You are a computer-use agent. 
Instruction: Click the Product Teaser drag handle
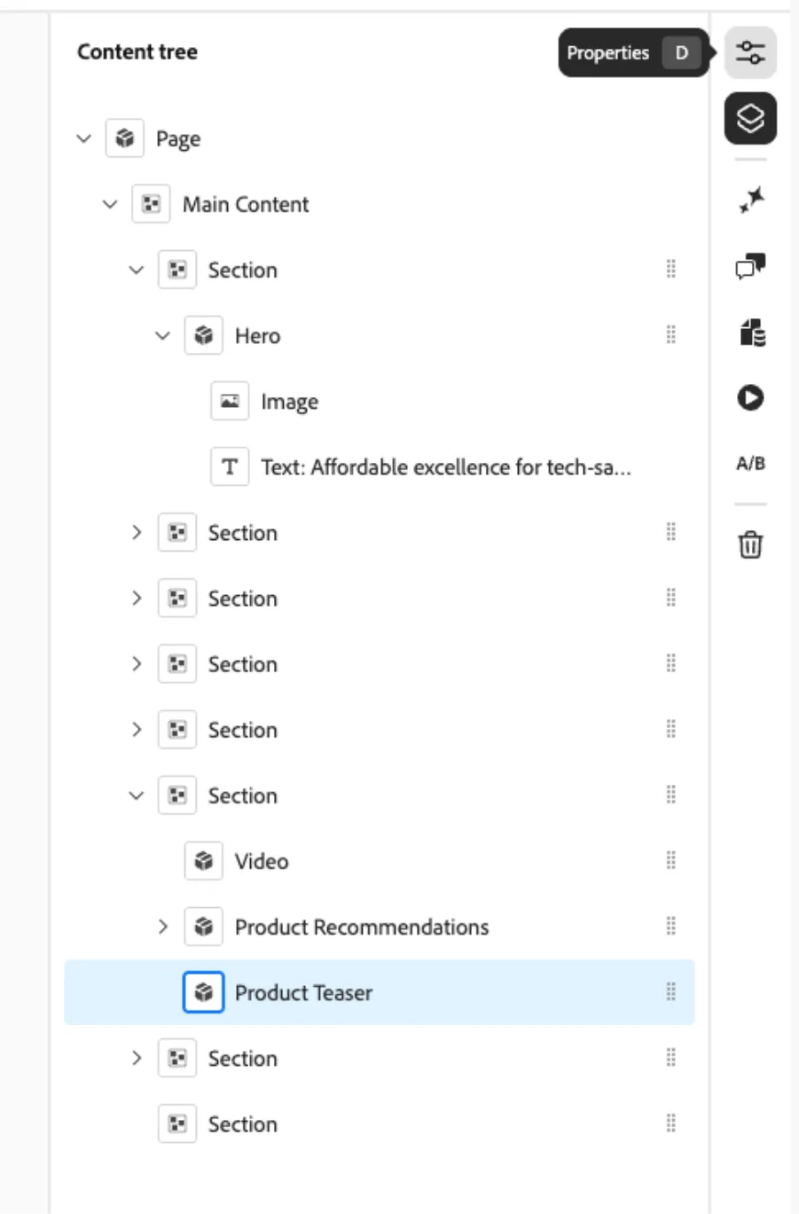tap(671, 991)
